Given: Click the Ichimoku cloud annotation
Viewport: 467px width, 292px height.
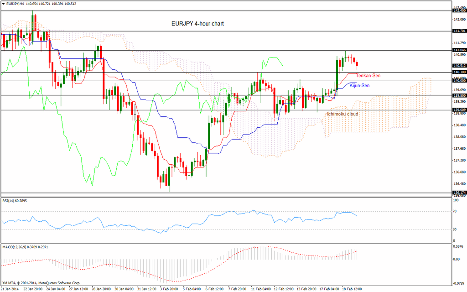Looking at the screenshot, I should (342, 114).
